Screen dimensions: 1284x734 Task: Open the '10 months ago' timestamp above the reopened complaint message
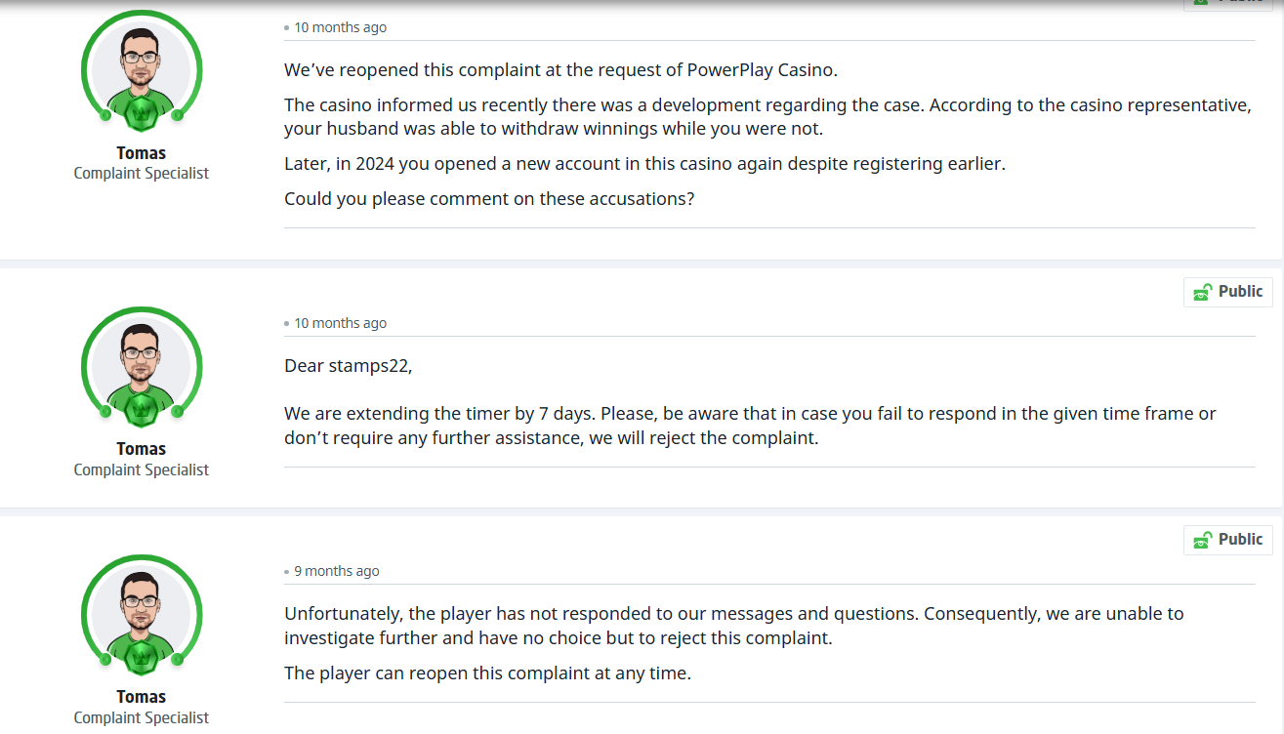(340, 27)
